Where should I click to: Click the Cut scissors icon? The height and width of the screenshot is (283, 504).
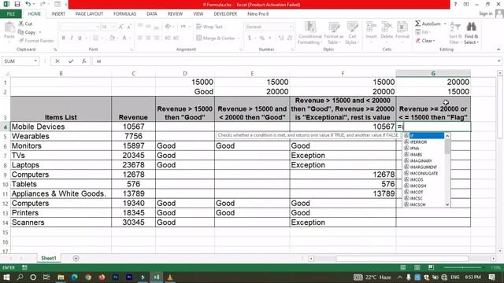click(x=21, y=24)
